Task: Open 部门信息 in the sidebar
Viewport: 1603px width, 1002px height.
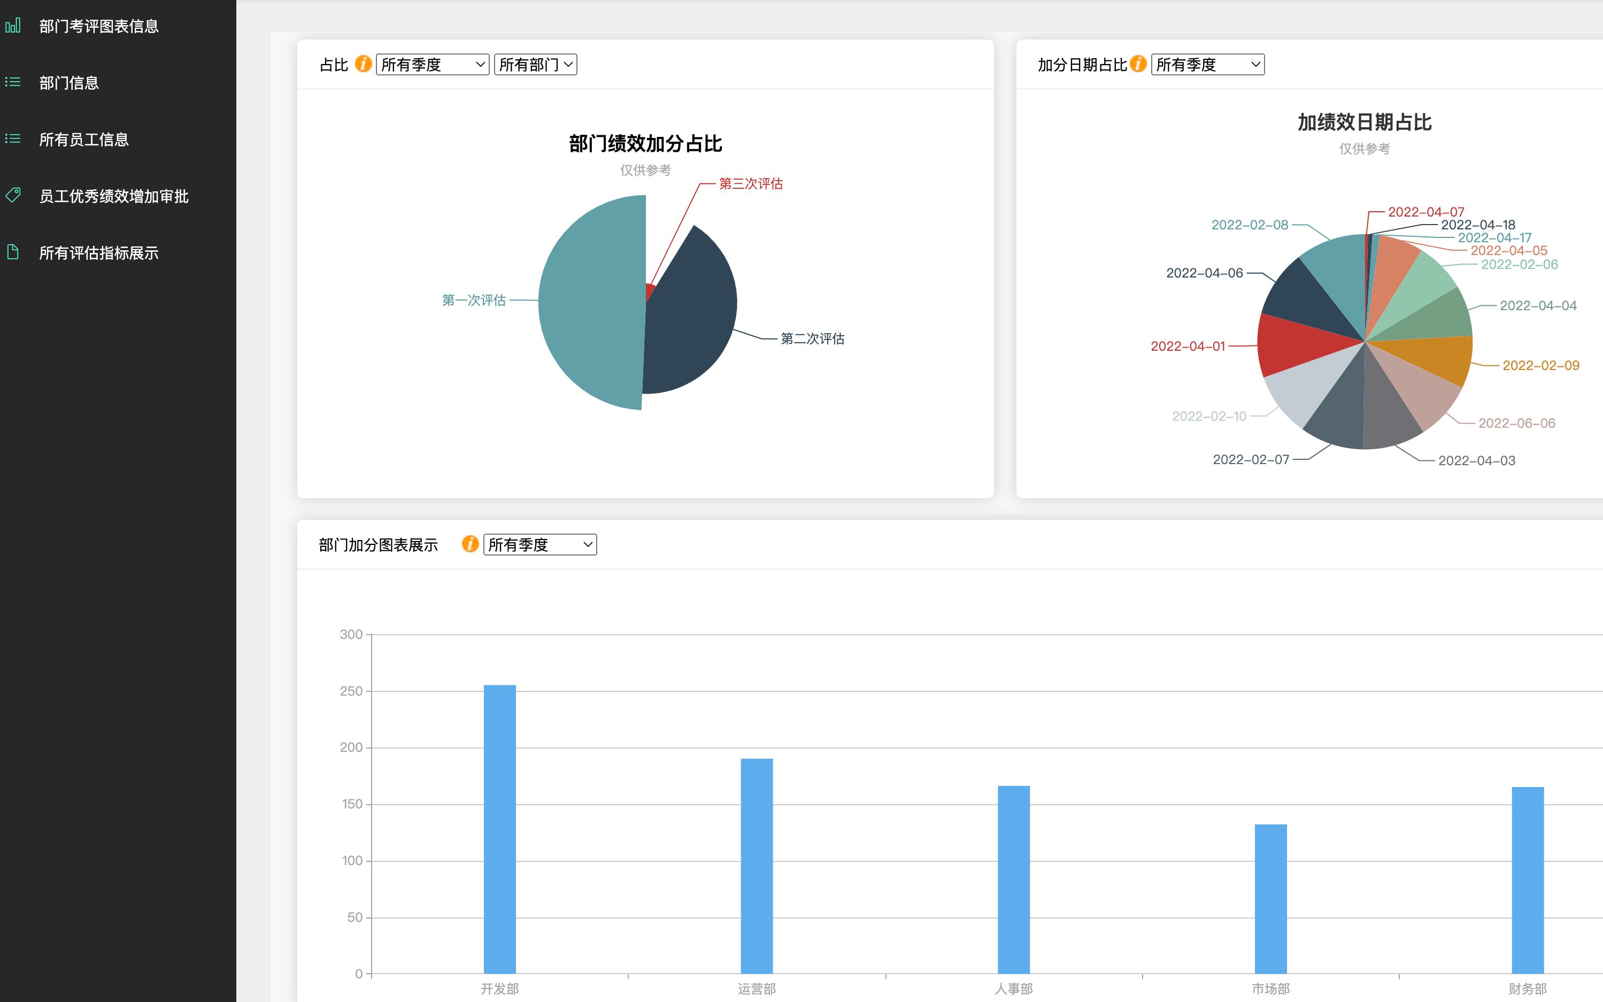Action: 69,83
